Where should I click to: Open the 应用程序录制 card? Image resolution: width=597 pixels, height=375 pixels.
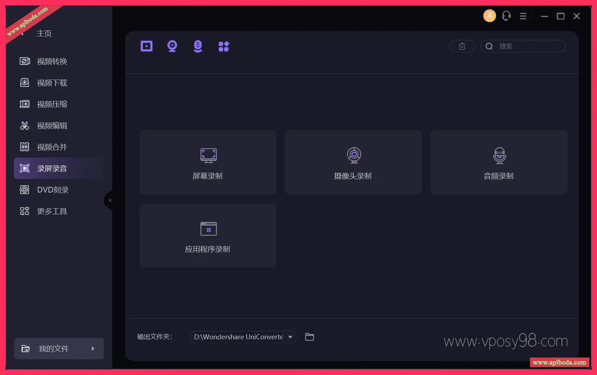pos(208,235)
